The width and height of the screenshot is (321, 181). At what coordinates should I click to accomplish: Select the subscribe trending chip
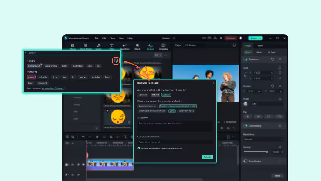[43, 77]
